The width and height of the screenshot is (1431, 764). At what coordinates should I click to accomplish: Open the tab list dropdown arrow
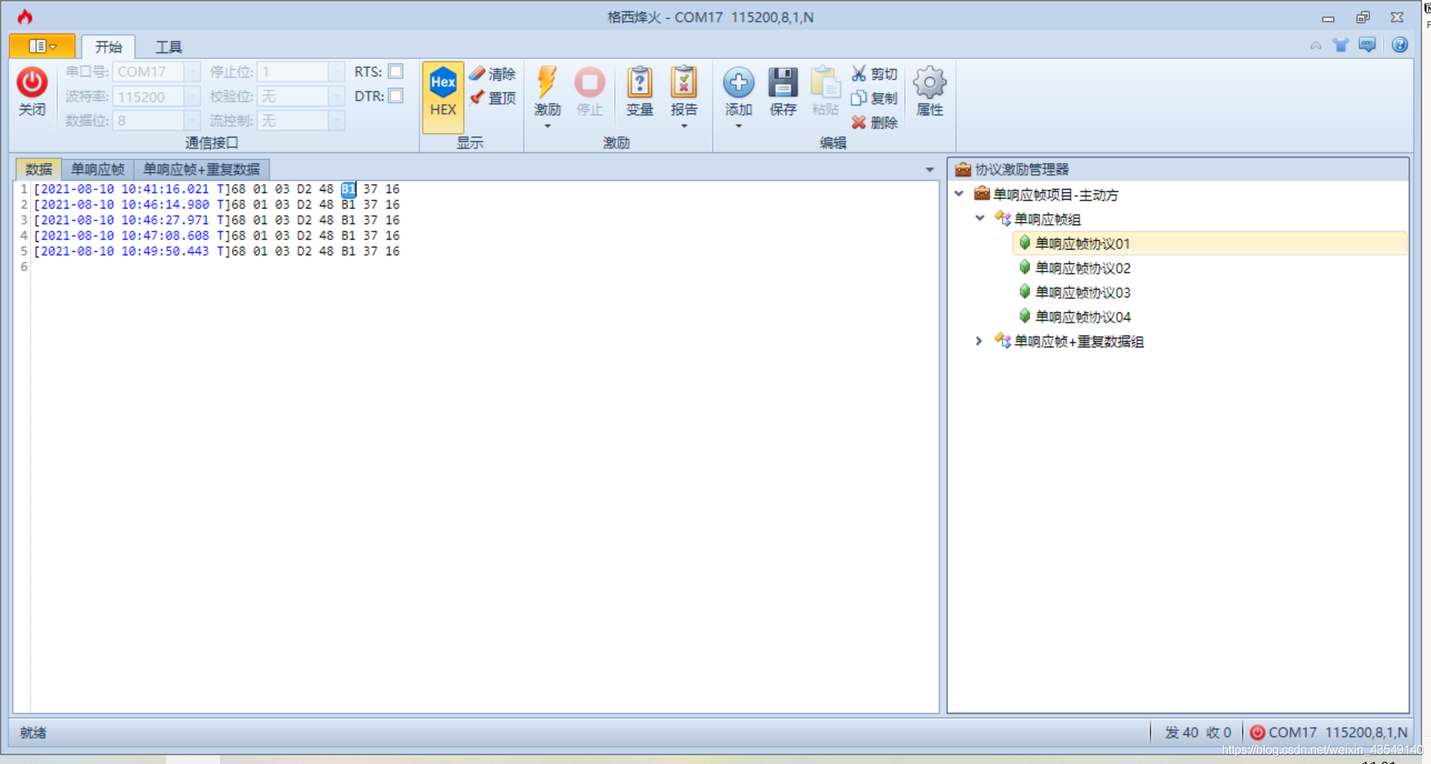click(930, 170)
